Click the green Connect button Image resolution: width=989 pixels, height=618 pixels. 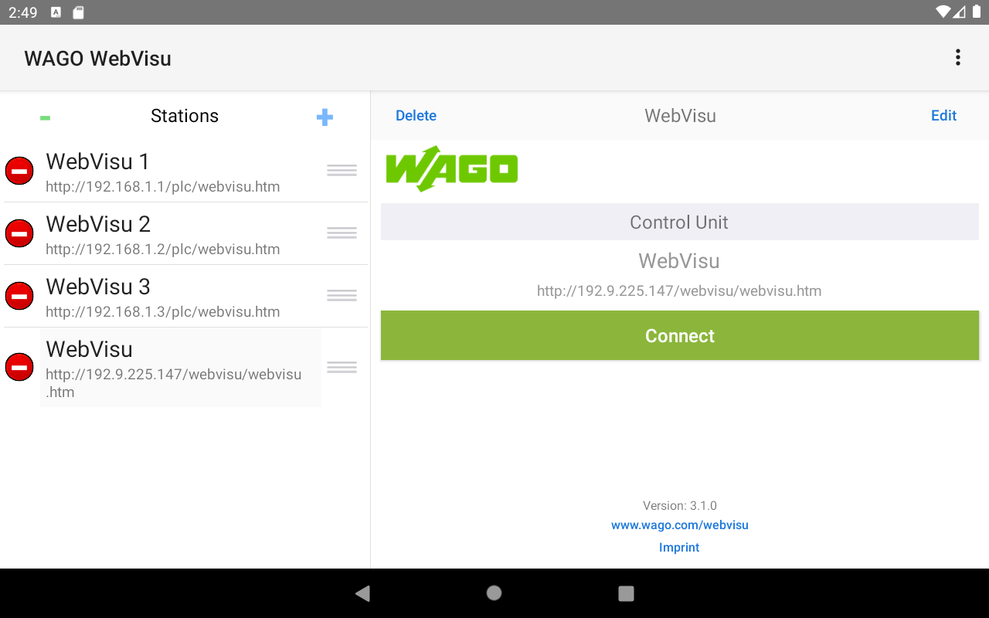680,335
